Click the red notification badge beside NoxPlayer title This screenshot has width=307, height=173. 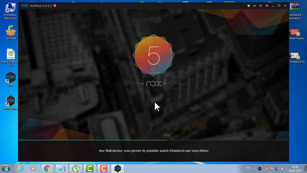click(x=55, y=5)
